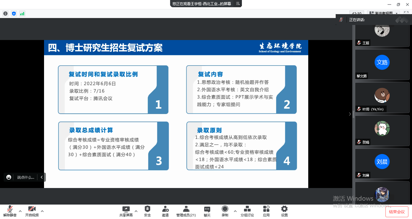Click the 共享屏幕 share screen icon
This screenshot has height=219, width=412.
coord(126,211)
